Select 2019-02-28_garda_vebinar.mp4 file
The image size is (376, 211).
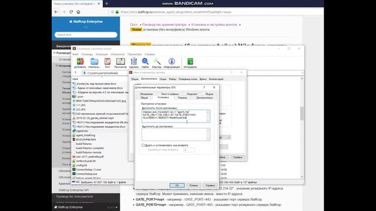pos(95,118)
